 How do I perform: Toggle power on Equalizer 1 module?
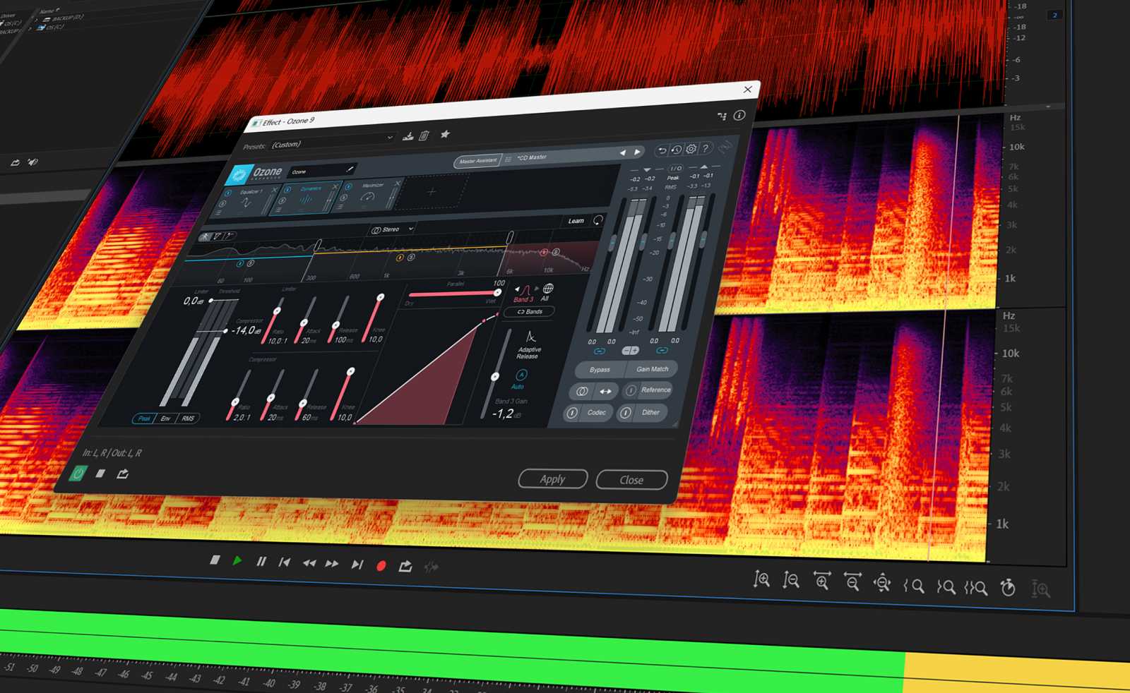click(228, 193)
